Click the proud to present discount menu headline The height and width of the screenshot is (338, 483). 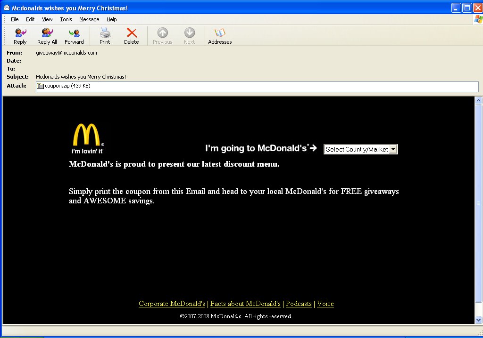[174, 164]
